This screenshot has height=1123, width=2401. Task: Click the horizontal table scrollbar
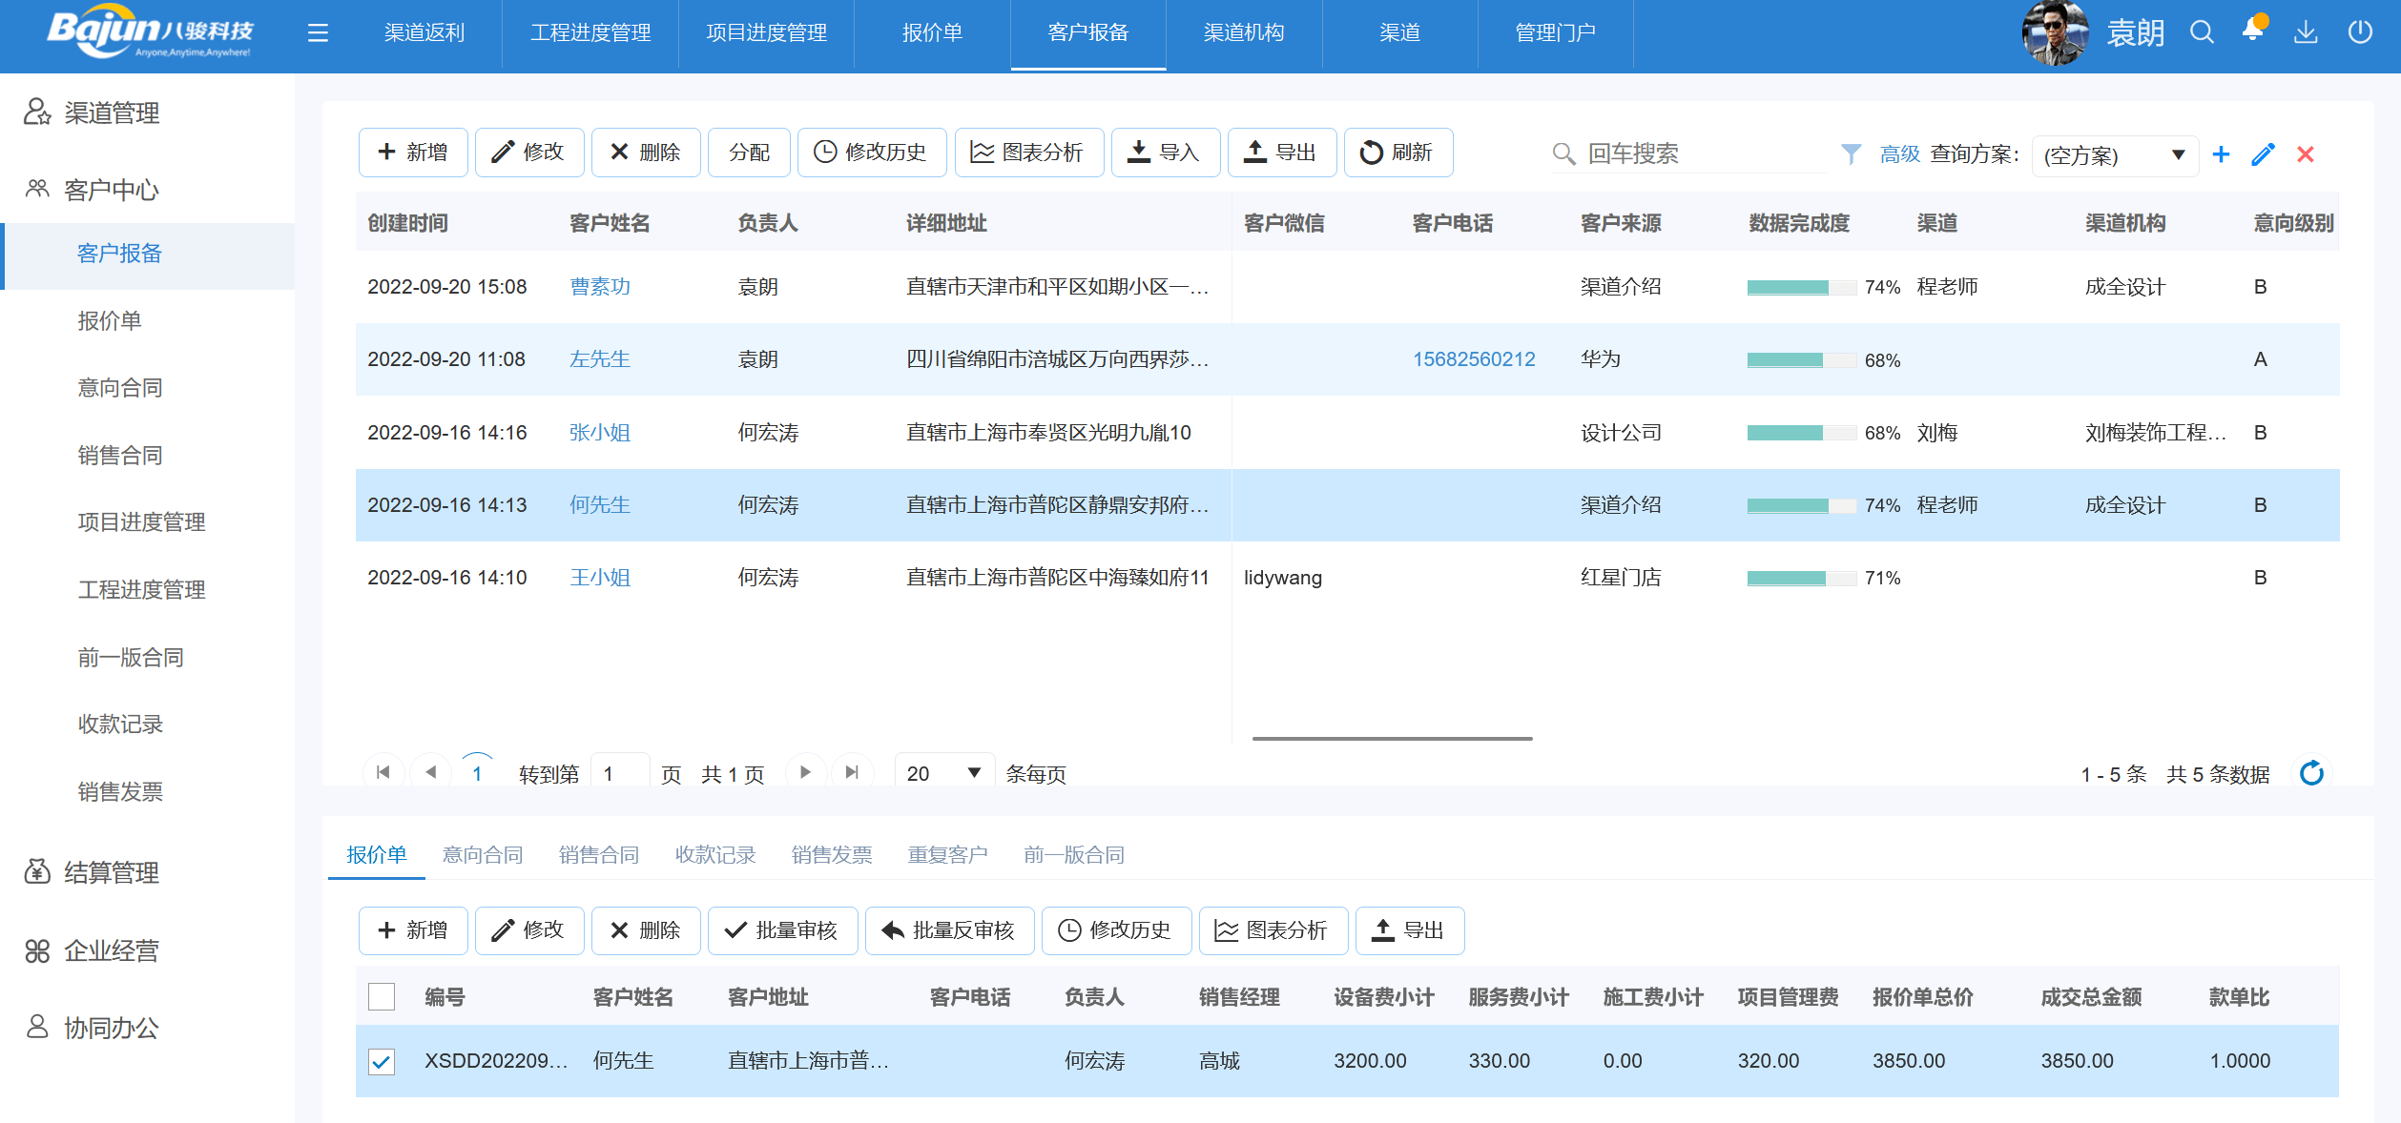coord(1392,738)
